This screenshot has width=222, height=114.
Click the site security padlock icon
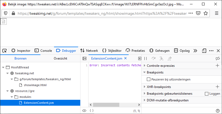click(13, 13)
